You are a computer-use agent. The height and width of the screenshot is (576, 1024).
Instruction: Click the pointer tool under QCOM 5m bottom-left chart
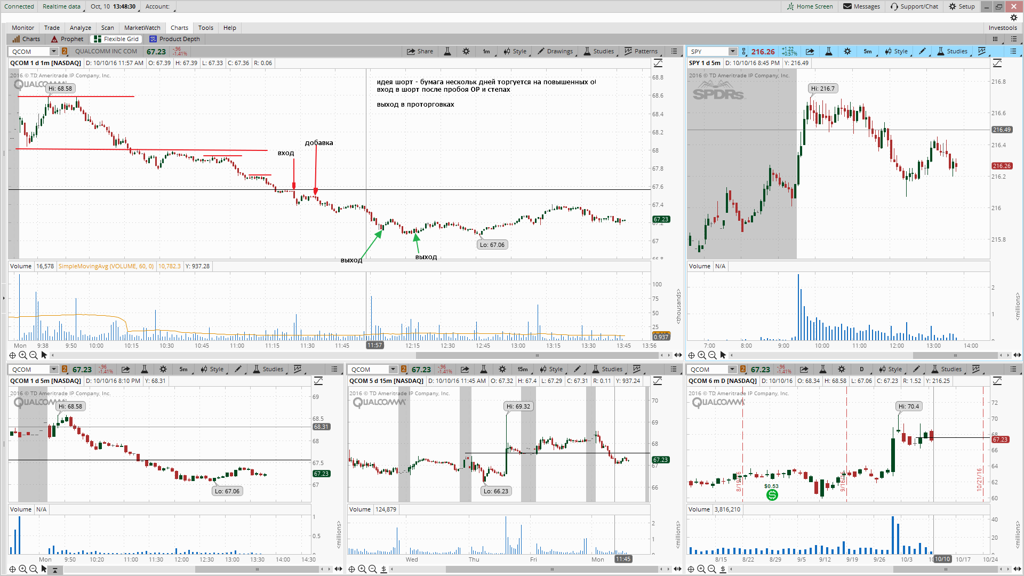(44, 569)
